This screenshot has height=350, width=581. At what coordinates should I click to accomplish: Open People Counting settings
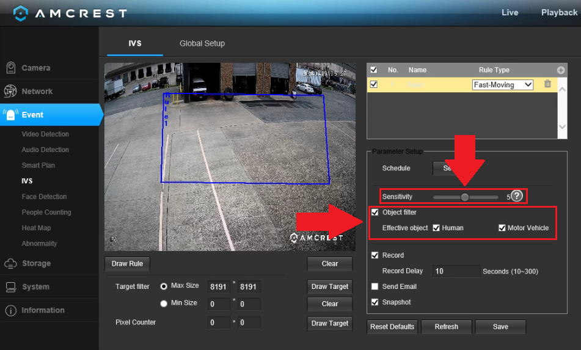[x=46, y=212]
